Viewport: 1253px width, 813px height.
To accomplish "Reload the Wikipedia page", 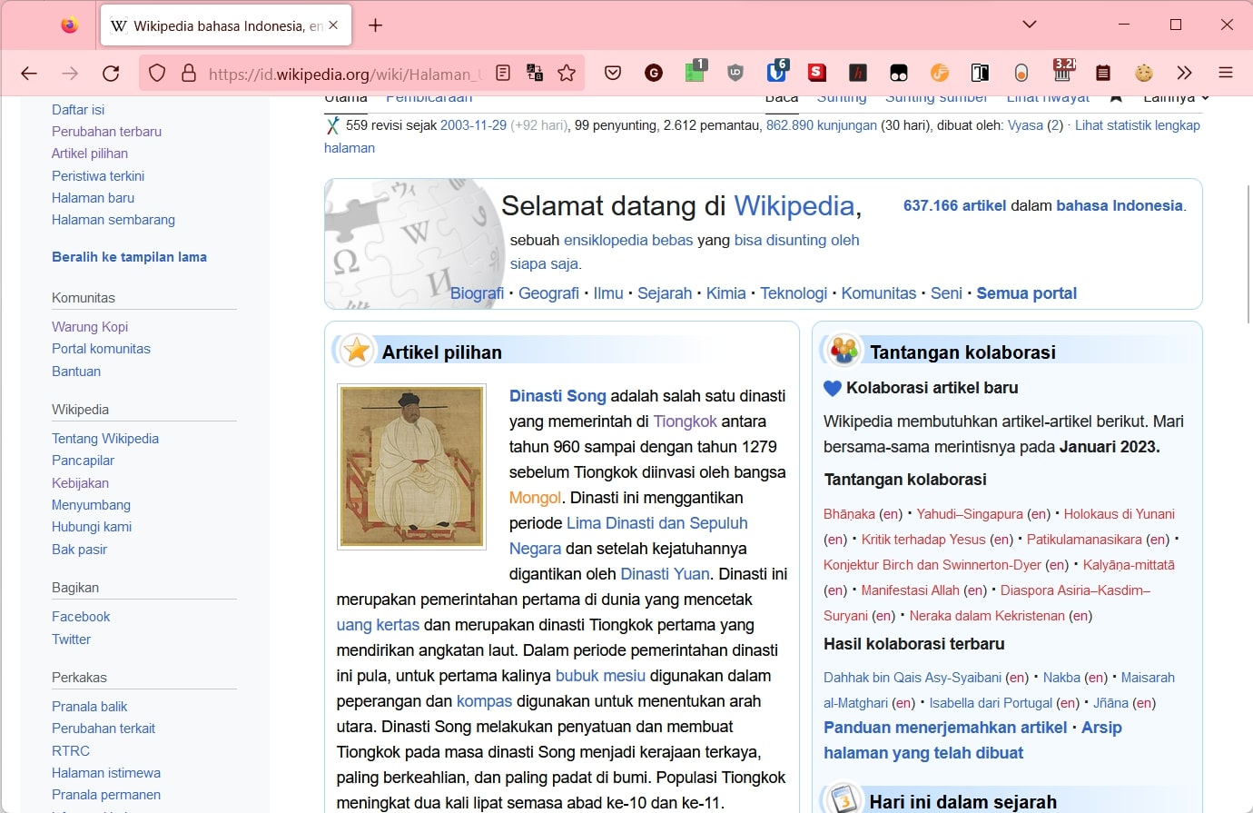I will (x=111, y=73).
